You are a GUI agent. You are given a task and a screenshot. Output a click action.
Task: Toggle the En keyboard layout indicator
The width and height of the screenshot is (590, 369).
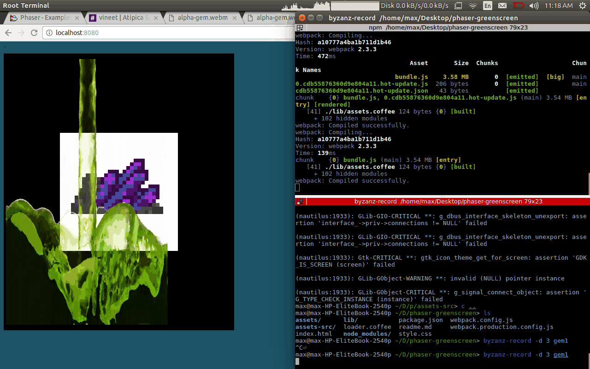click(488, 6)
